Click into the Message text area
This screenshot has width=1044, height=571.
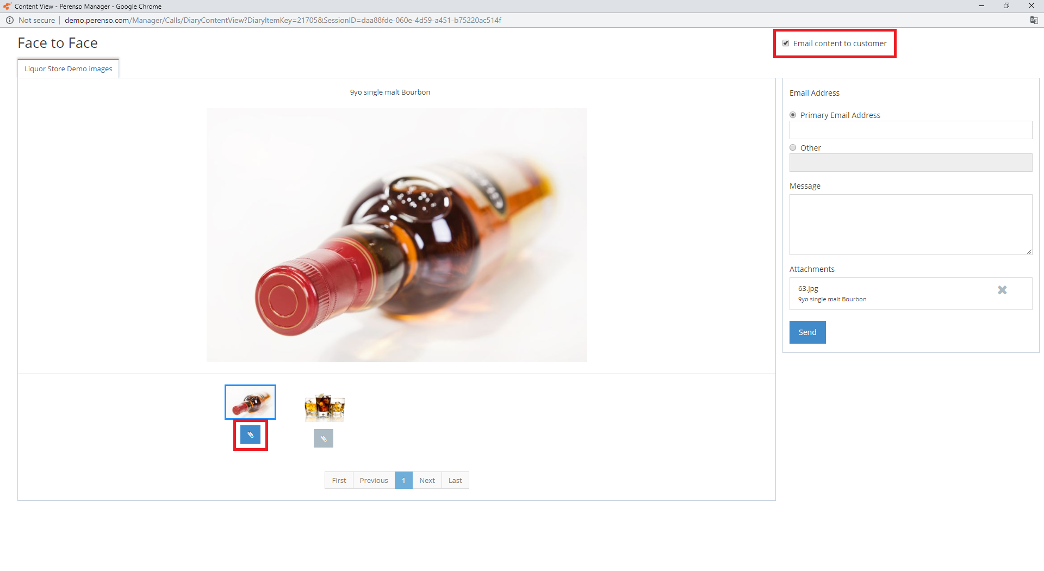click(x=911, y=225)
